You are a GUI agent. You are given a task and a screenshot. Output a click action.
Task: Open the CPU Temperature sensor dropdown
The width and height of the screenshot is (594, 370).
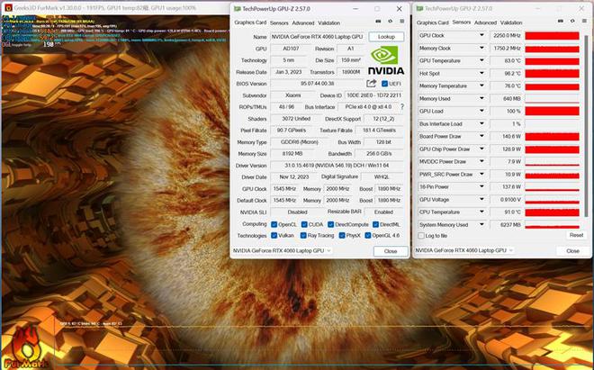(481, 212)
